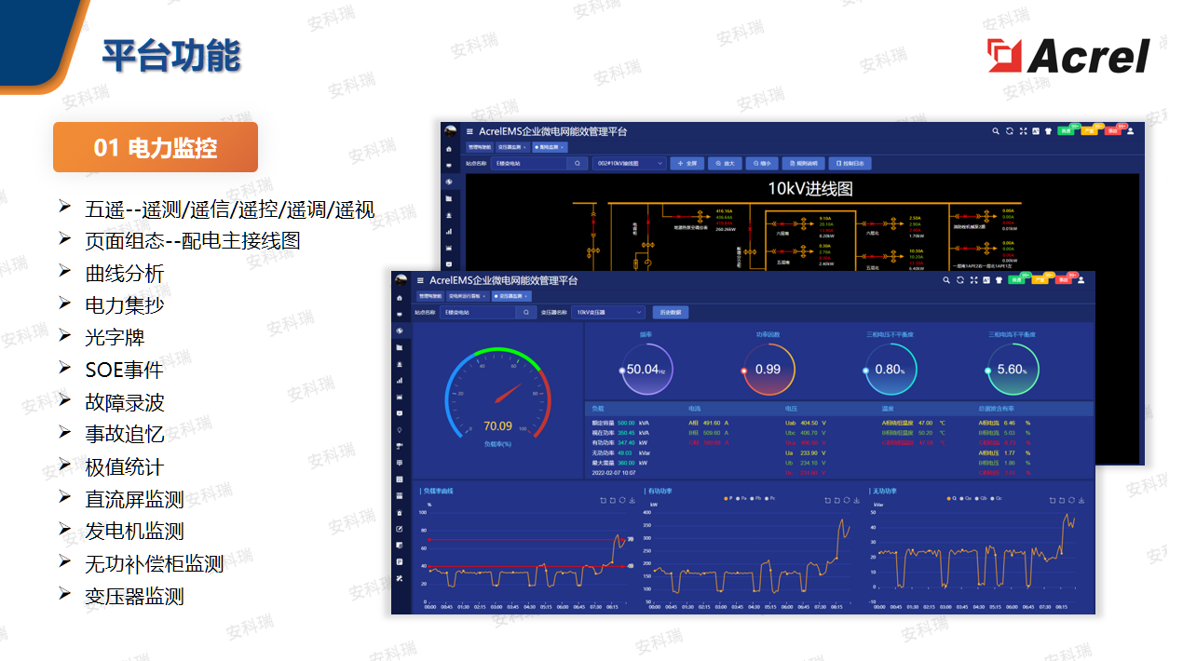Switch to the 配电监测 tab in the back window
The image size is (1183, 661).
[549, 147]
